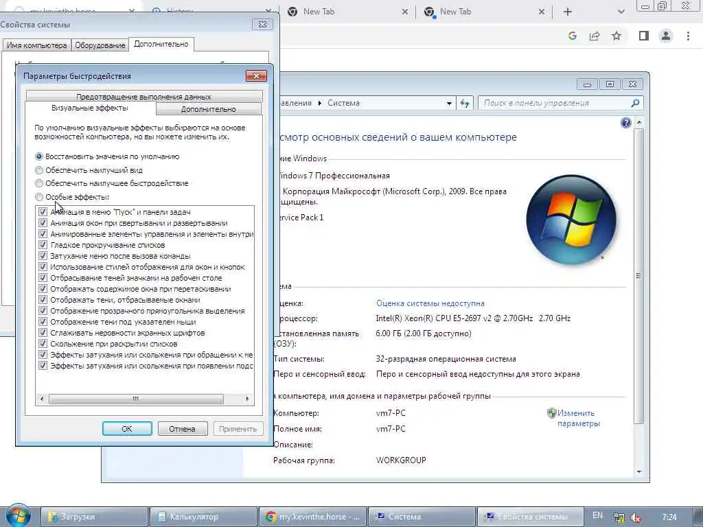
Task: Toggle Скольжение при раскрытии списков checkbox
Action: click(43, 344)
